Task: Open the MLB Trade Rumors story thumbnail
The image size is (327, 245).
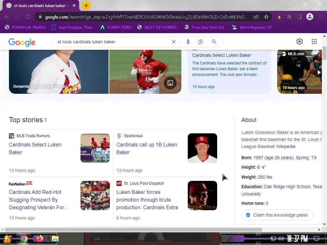Action: (95, 148)
